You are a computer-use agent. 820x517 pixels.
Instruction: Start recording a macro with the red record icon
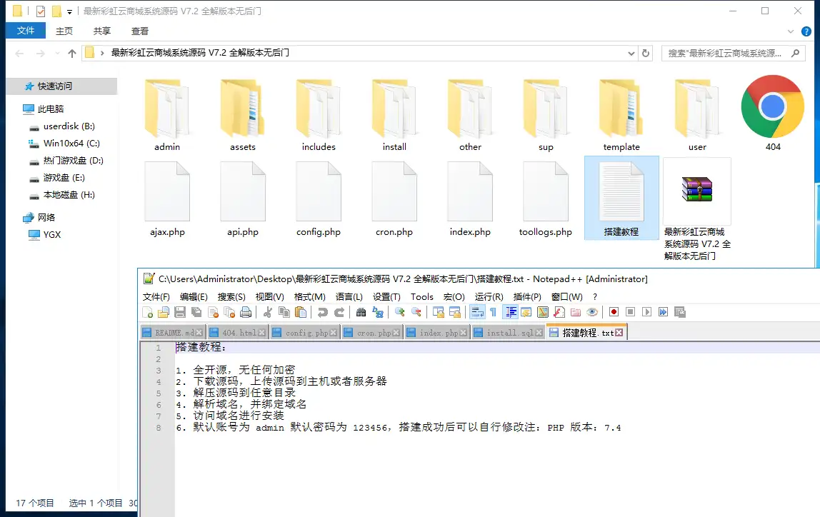613,312
